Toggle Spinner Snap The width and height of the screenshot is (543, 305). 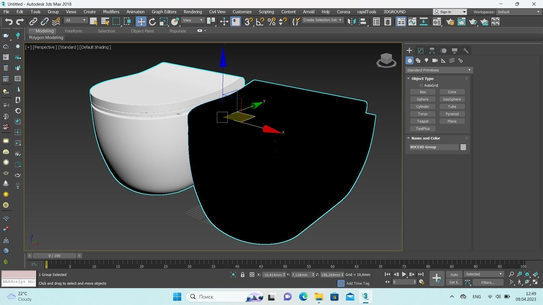click(x=283, y=22)
